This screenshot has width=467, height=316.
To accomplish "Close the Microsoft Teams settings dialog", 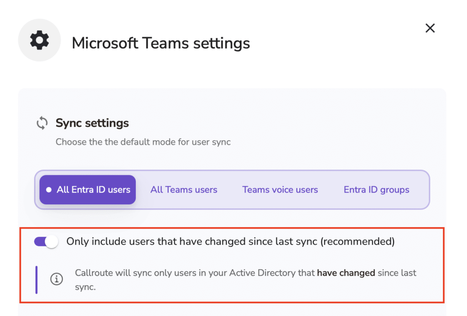I will (x=430, y=28).
